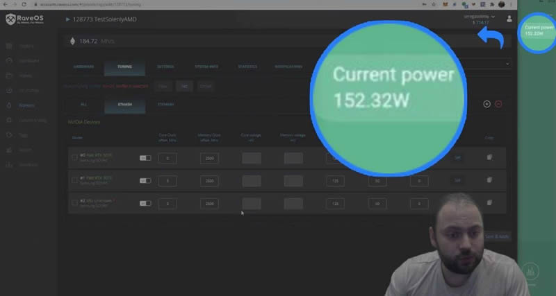The height and width of the screenshot is (296, 556).
Task: Toggle the switch in GPU #2 row
Action: pos(145,203)
